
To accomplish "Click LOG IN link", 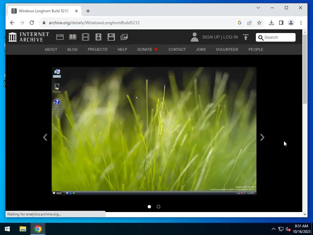I will click(x=230, y=37).
